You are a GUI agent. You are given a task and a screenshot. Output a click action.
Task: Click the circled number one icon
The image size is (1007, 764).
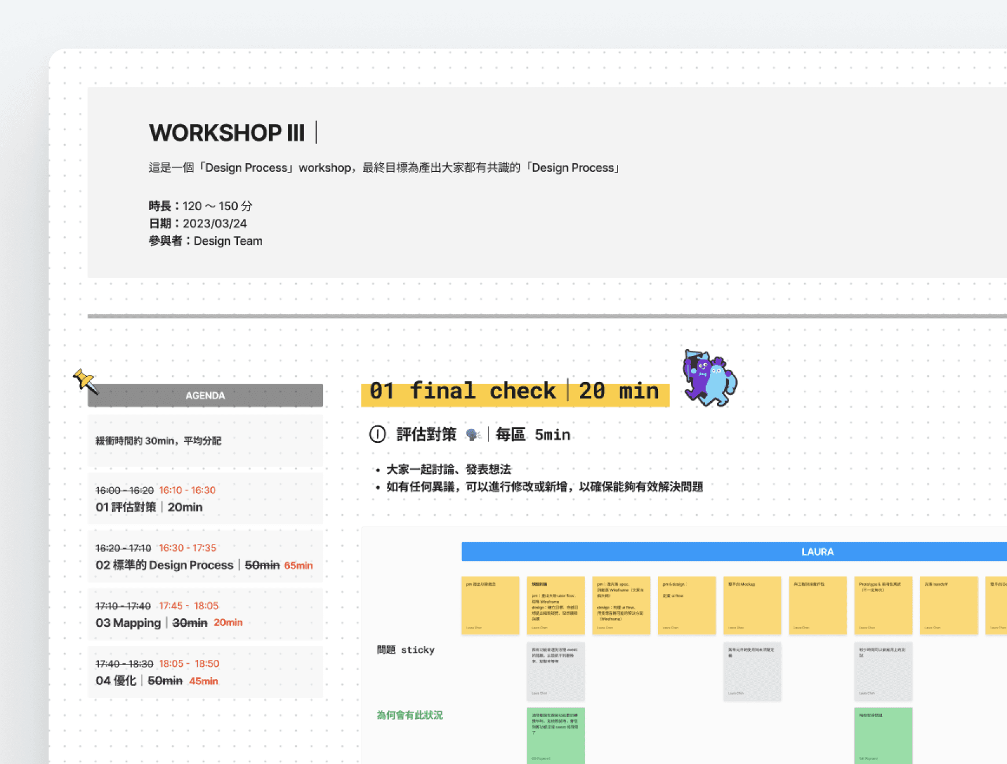(377, 434)
